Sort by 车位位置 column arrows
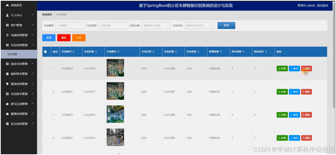 tap(176, 52)
